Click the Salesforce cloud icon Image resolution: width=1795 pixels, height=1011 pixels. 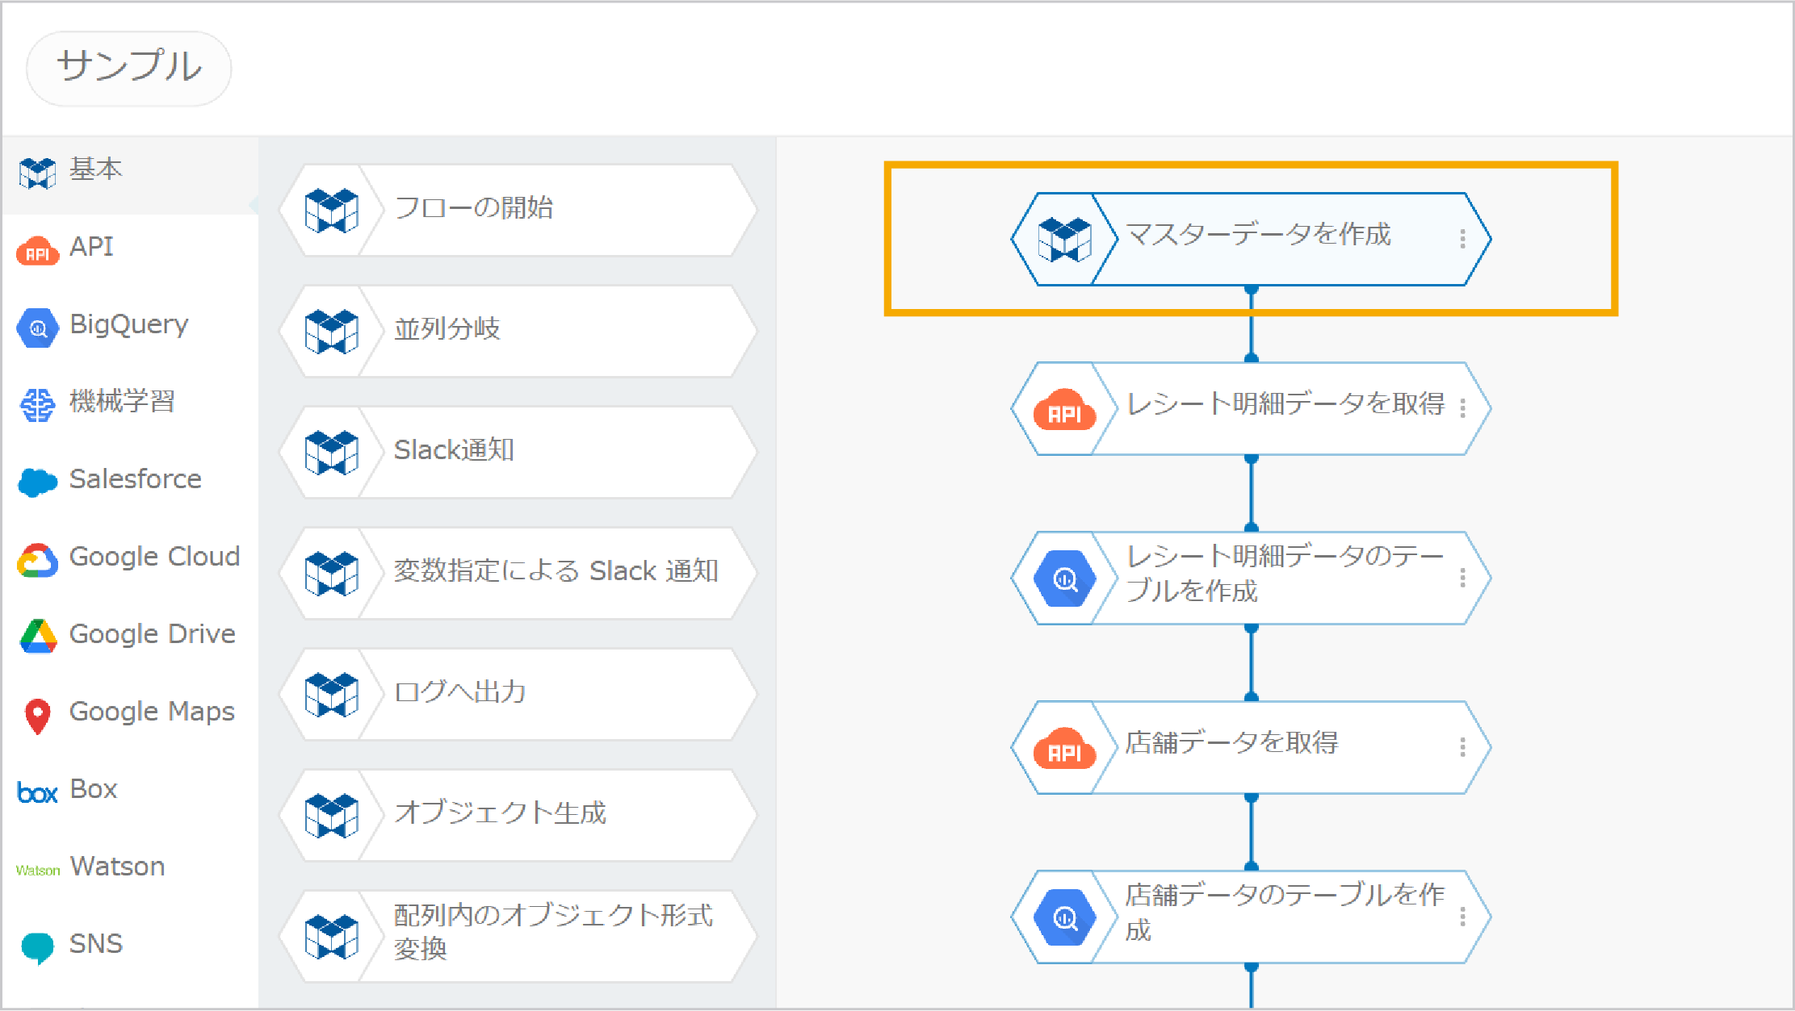click(x=37, y=482)
